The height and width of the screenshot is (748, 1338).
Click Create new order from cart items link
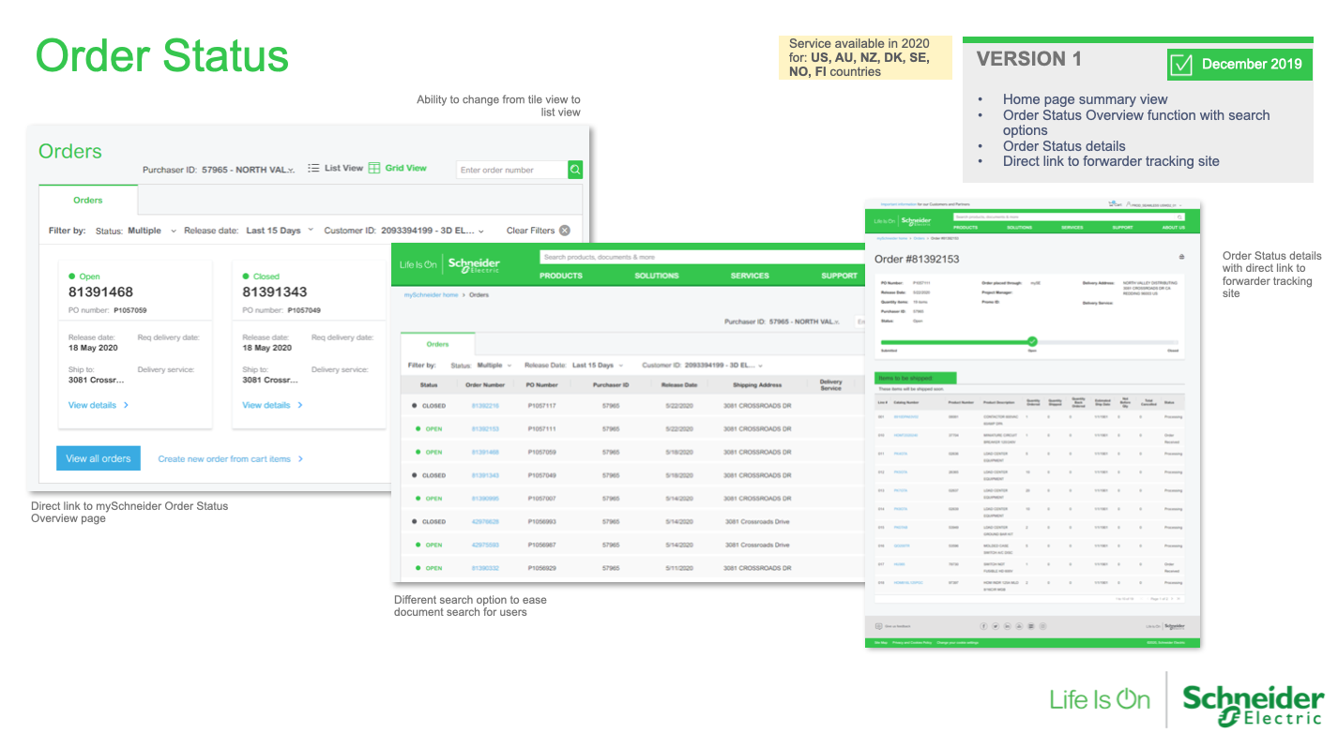(224, 459)
